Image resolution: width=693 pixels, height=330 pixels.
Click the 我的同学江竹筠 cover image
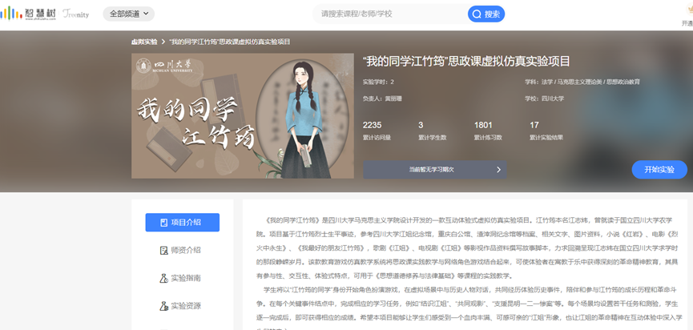242,116
